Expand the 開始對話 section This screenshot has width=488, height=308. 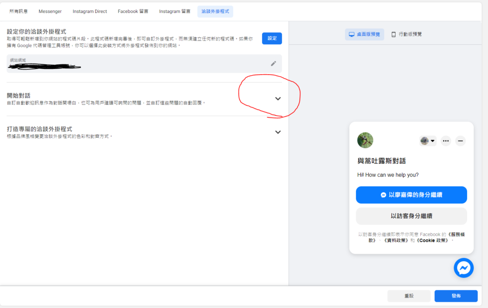[278, 99]
